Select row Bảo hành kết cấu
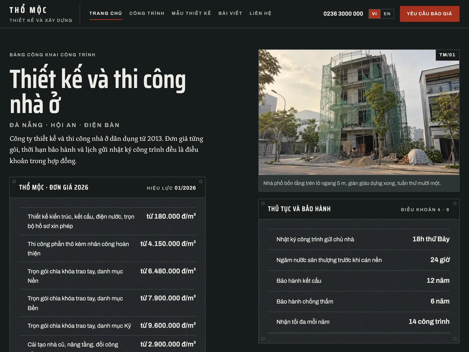Image resolution: width=469 pixels, height=352 pixels. pos(359,281)
